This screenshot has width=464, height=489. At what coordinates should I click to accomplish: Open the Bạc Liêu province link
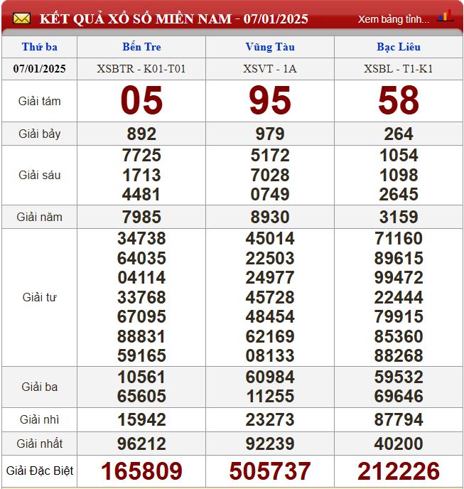tap(399, 47)
